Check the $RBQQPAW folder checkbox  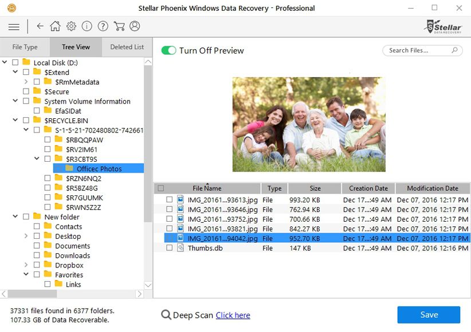(47, 139)
